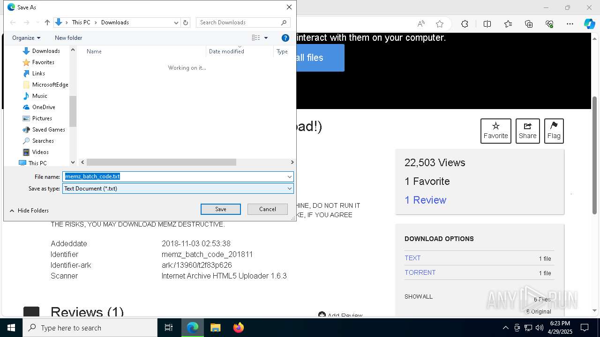Click the Save button
This screenshot has height=337, width=600.
pos(221,209)
